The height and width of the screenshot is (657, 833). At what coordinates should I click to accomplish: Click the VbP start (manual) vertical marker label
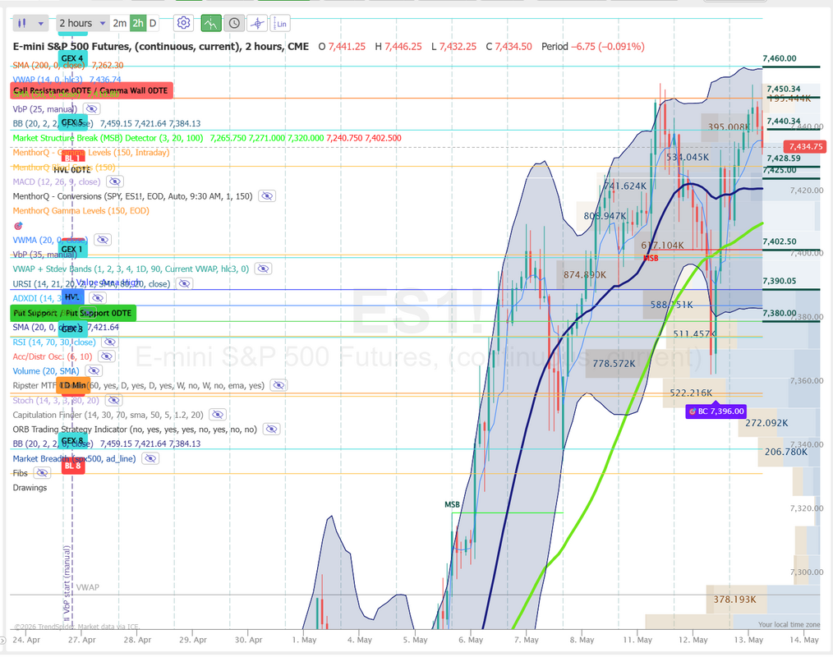[67, 583]
